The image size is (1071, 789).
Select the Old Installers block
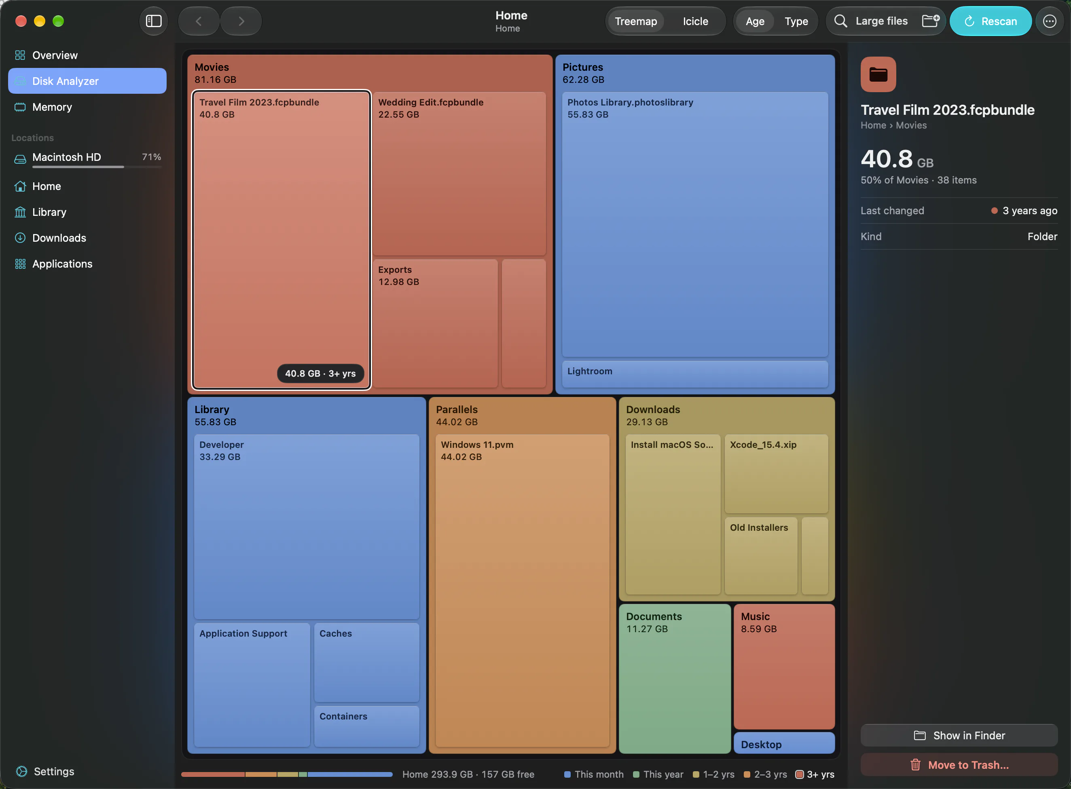(x=761, y=556)
